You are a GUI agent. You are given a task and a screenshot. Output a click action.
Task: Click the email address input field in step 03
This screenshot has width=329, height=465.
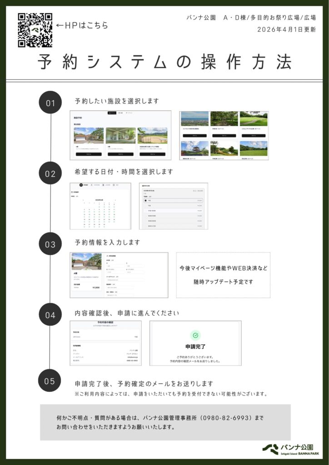tap(125, 280)
